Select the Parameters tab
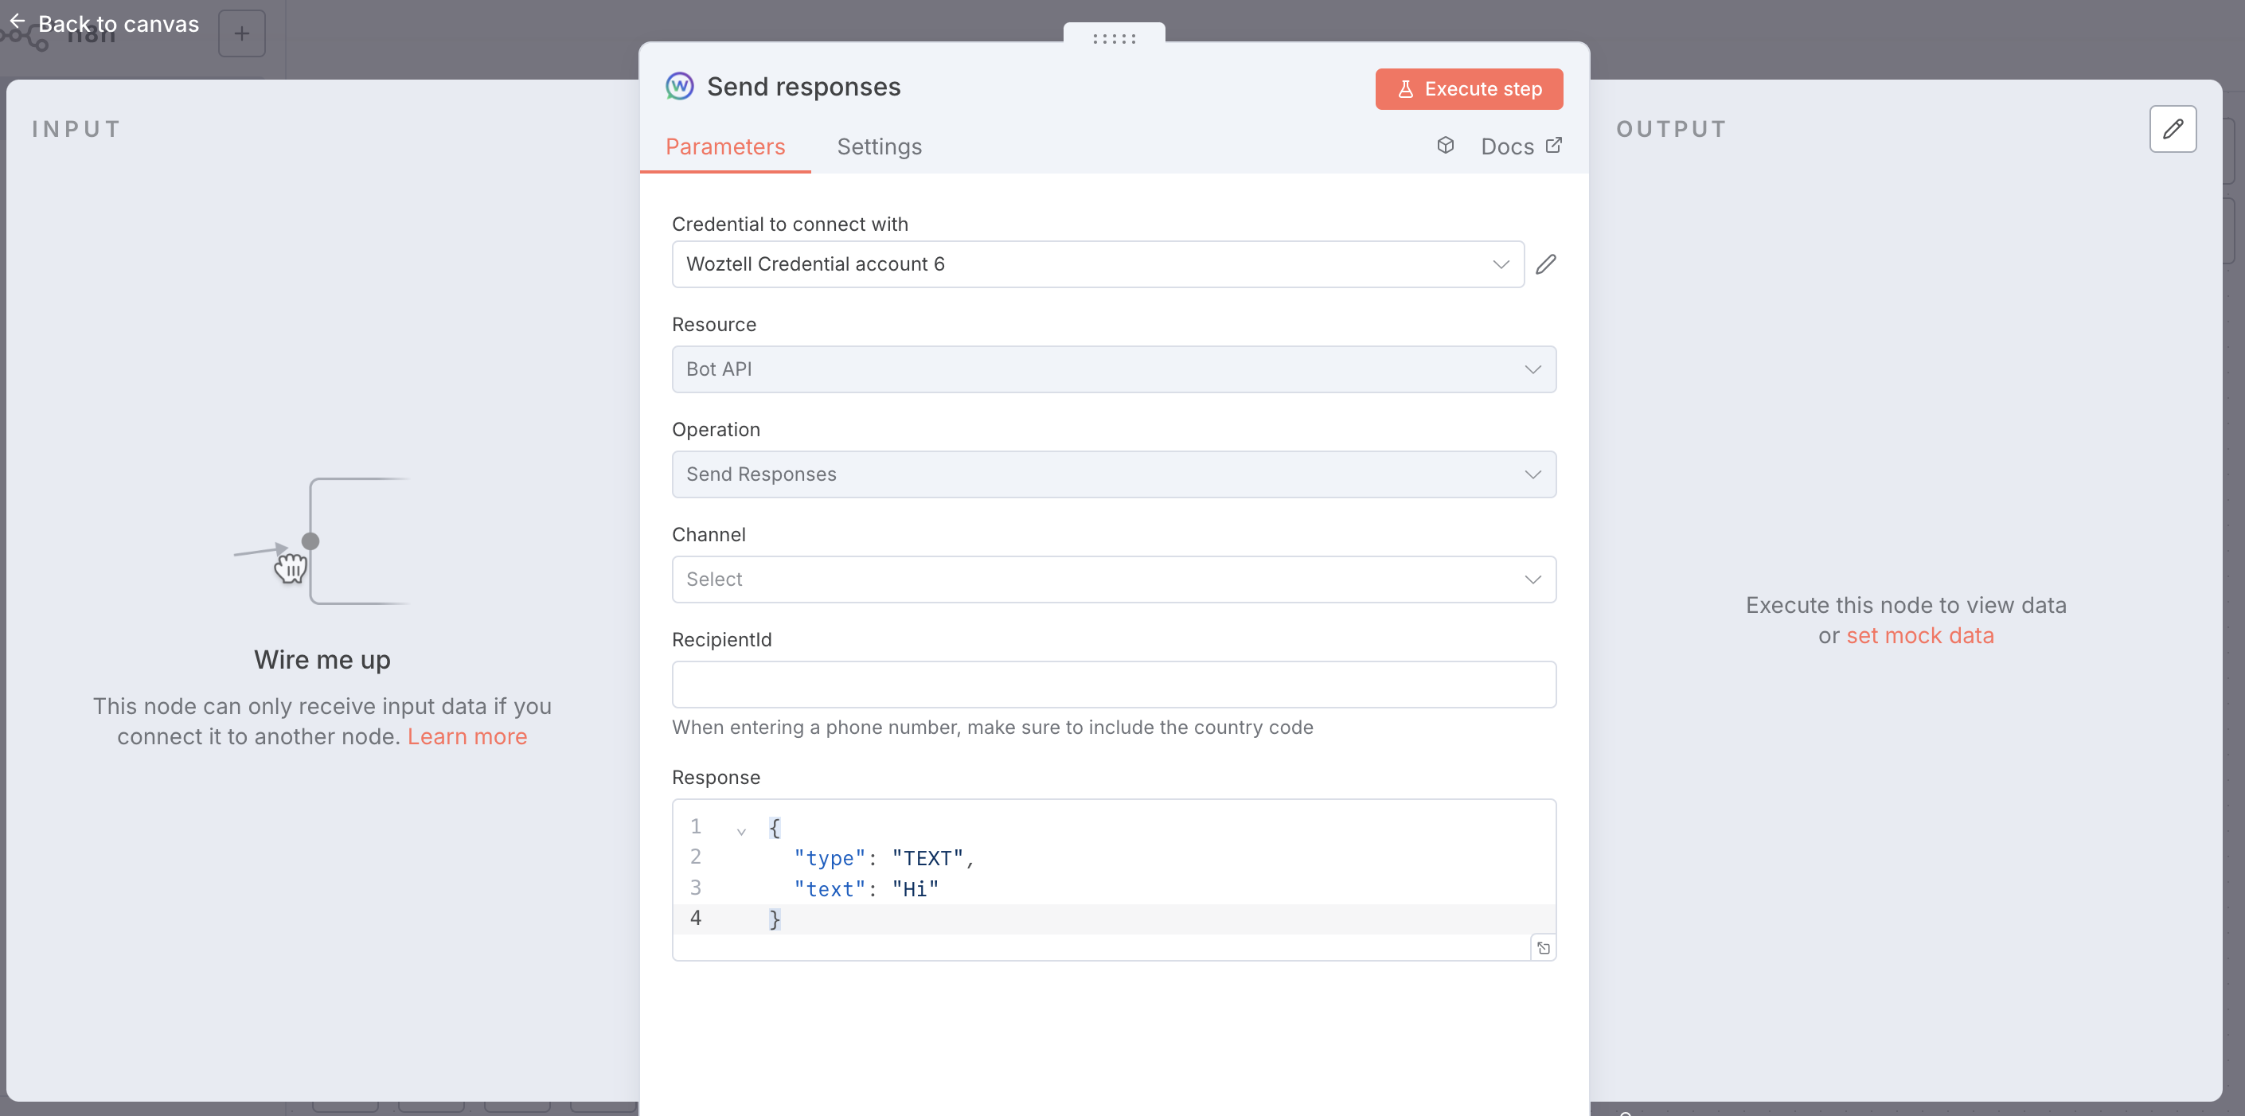Screen dimensions: 2245x1116 click(x=725, y=146)
